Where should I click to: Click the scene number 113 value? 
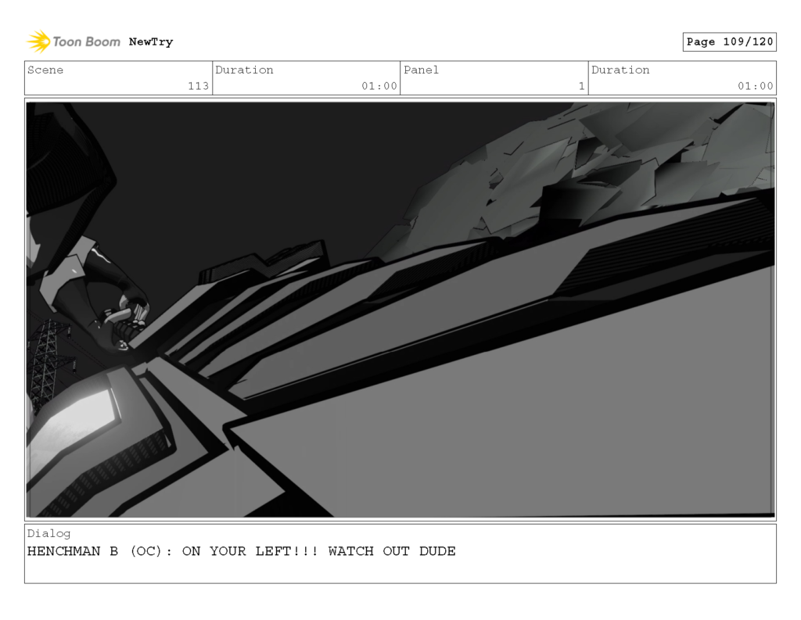pos(199,87)
